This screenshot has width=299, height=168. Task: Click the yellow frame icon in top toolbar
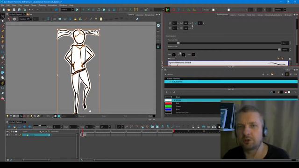pos(136,10)
